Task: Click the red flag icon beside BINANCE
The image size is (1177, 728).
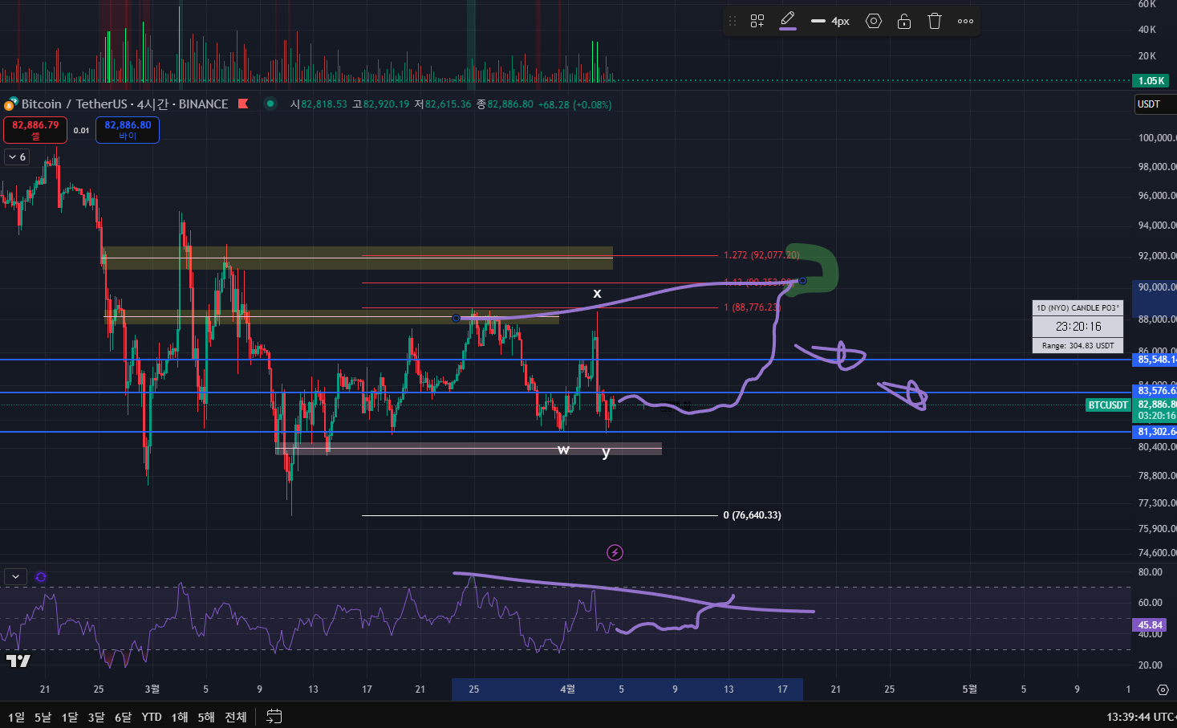Action: pyautogui.click(x=243, y=104)
